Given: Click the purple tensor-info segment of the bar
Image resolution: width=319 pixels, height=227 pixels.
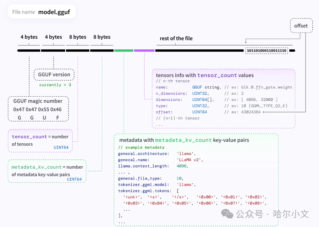Looking at the screenshot, I should click(144, 51).
